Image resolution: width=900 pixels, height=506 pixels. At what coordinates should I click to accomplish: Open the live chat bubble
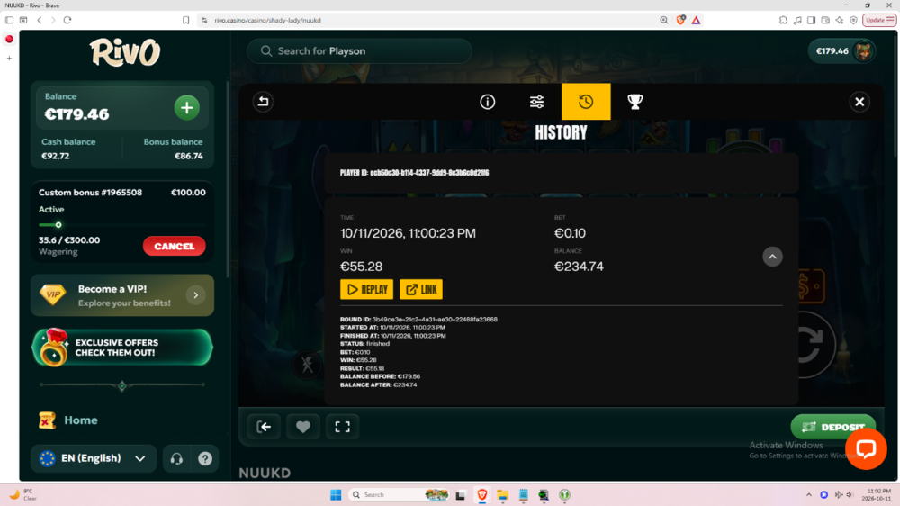866,448
